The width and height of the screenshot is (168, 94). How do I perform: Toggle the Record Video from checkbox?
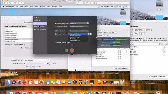pos(56,31)
